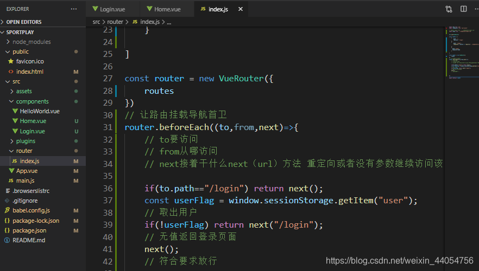Click the Vue icon beside HelloWorld.vue
Screen dimensions: 479x271
[15, 111]
